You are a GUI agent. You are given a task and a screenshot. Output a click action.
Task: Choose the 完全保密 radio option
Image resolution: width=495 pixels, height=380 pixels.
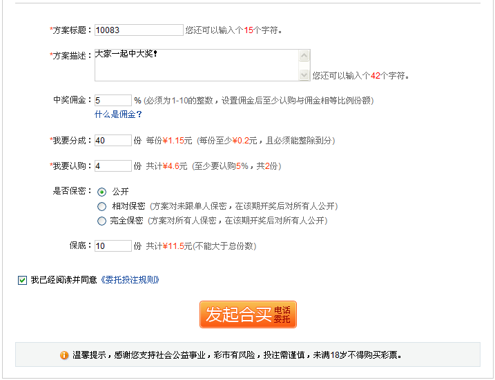pyautogui.click(x=102, y=221)
